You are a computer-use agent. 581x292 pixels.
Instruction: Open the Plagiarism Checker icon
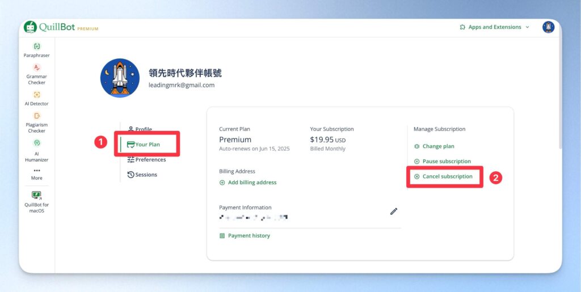(x=37, y=116)
